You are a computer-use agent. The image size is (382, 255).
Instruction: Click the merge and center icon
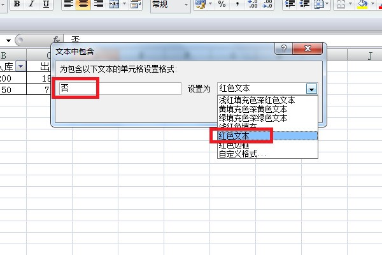114,4
